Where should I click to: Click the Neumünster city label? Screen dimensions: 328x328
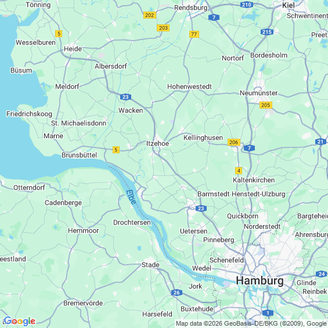click(x=258, y=93)
